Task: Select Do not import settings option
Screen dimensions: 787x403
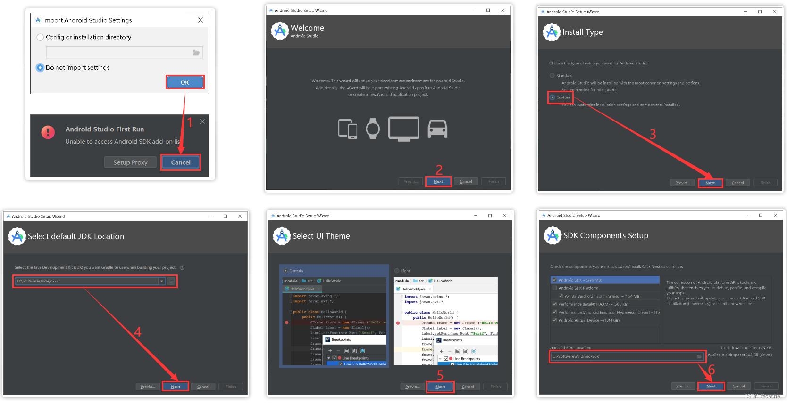Action: tap(40, 67)
